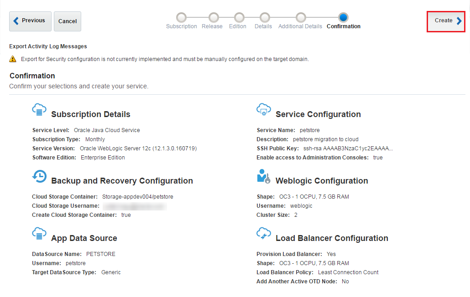Click the Load Balancer Configuration cloud icon

(x=264, y=234)
